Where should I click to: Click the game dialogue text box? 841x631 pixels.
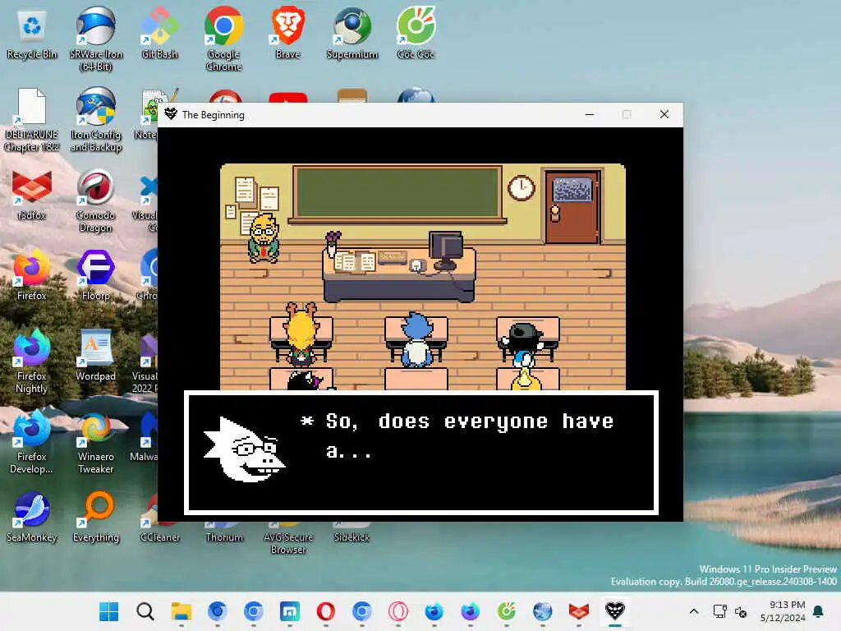pyautogui.click(x=421, y=454)
